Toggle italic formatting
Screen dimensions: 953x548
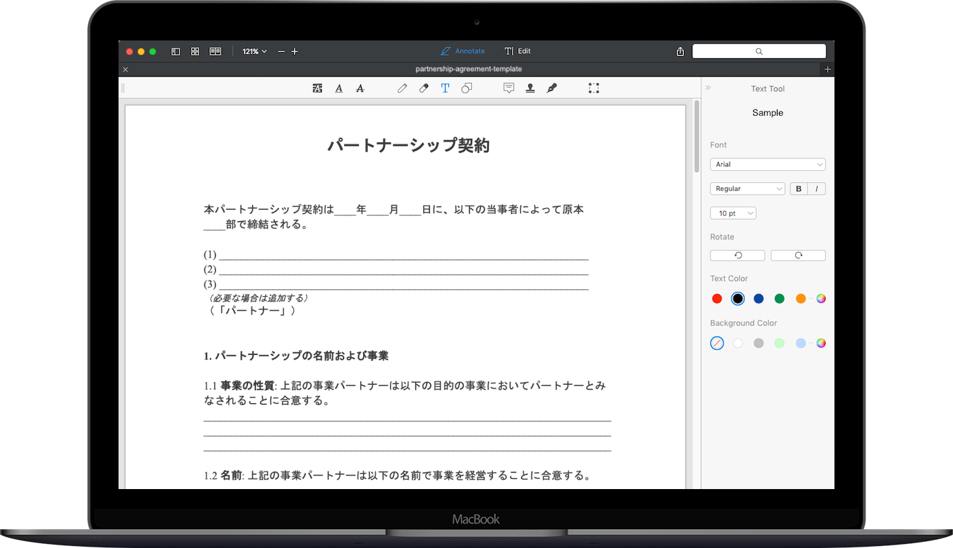(x=817, y=189)
